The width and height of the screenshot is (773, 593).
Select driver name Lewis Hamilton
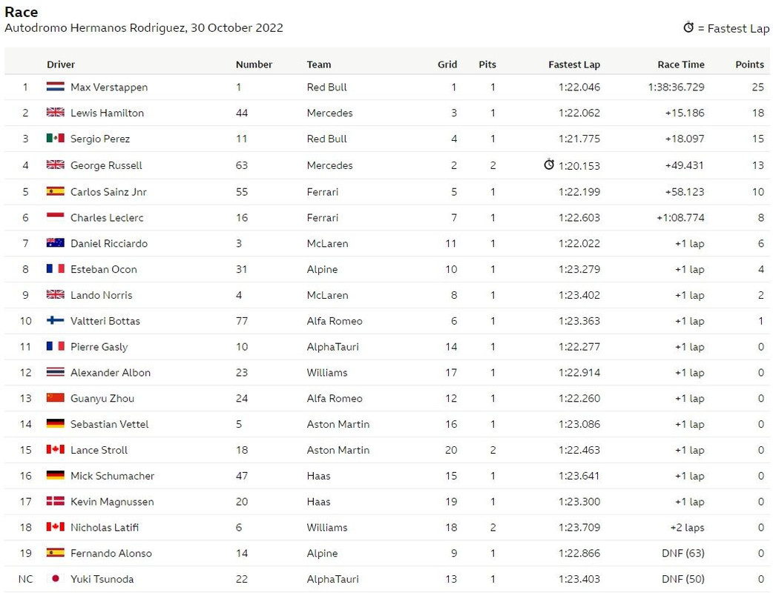tap(107, 113)
